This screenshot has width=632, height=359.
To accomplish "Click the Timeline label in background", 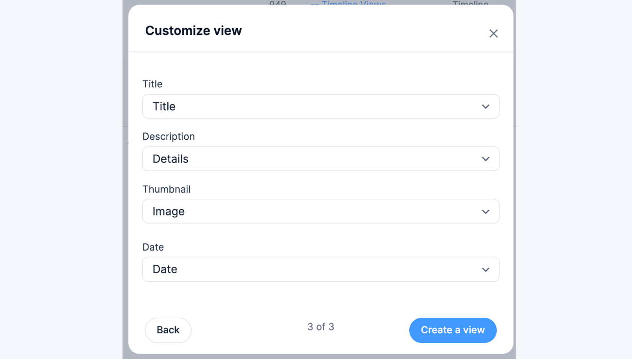I will coord(471,4).
